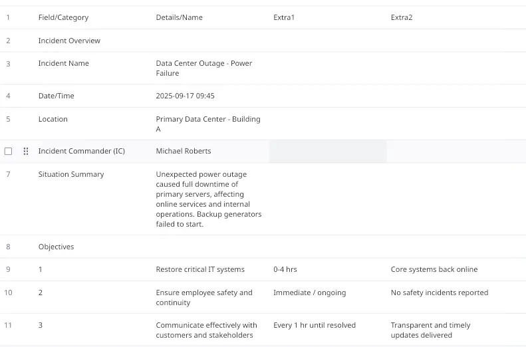The image size is (526, 347).
Task: Click the drag handle beside Incident Commander (IC)
Action: (x=26, y=152)
